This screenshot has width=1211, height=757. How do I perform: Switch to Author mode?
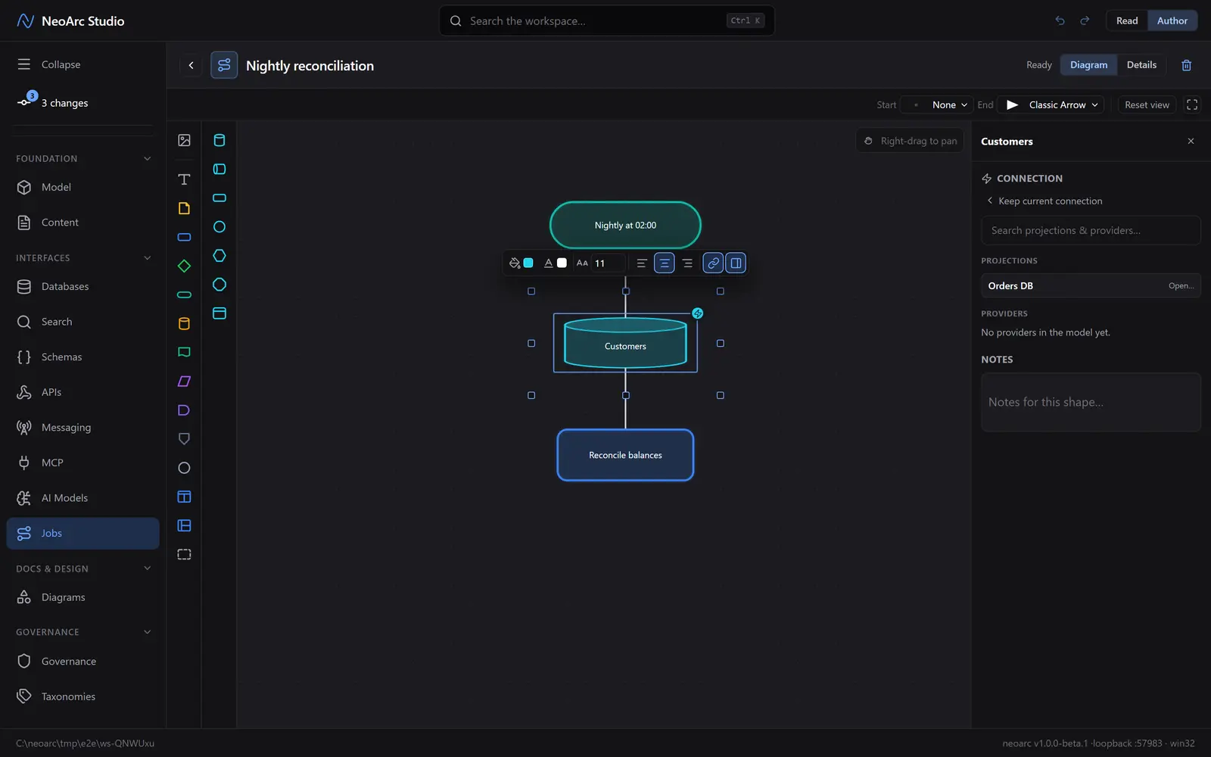point(1172,20)
